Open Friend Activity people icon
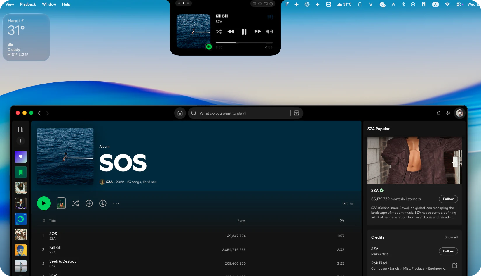The height and width of the screenshot is (276, 481). (448, 113)
